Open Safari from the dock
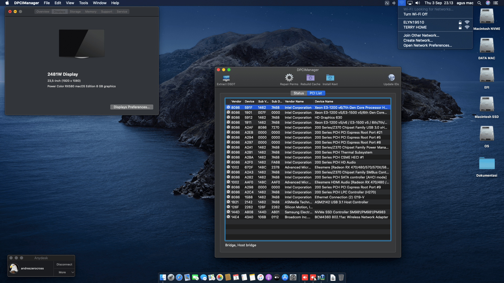 pos(179,277)
